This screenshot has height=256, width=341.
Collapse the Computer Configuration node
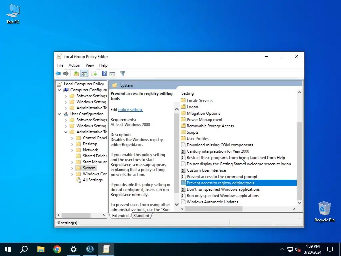click(59, 90)
